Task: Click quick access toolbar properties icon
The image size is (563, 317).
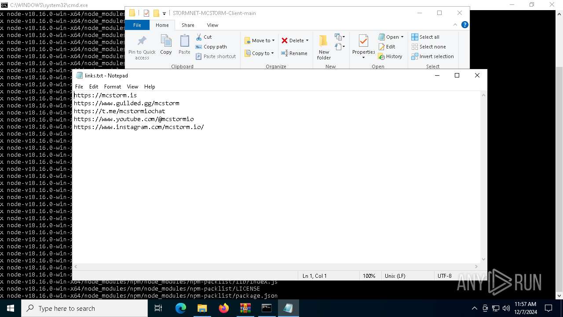Action: [x=146, y=13]
